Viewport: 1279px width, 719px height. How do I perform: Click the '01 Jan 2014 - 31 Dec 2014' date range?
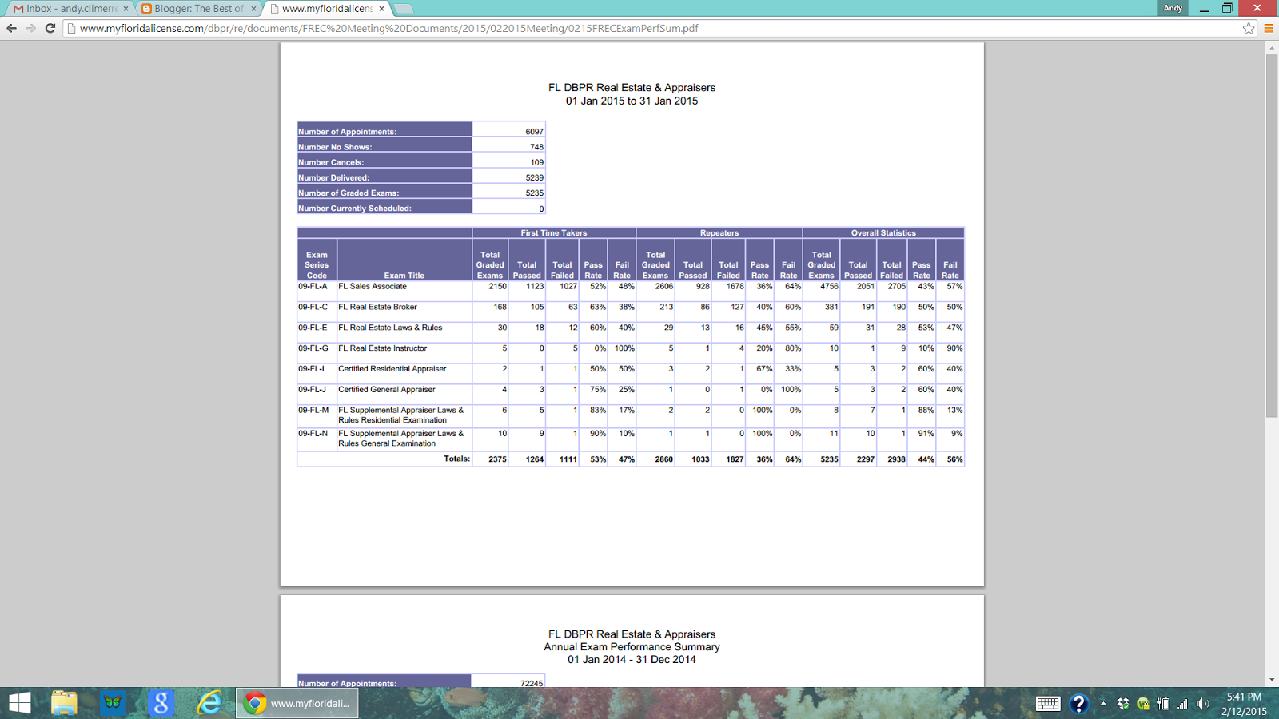pos(632,660)
